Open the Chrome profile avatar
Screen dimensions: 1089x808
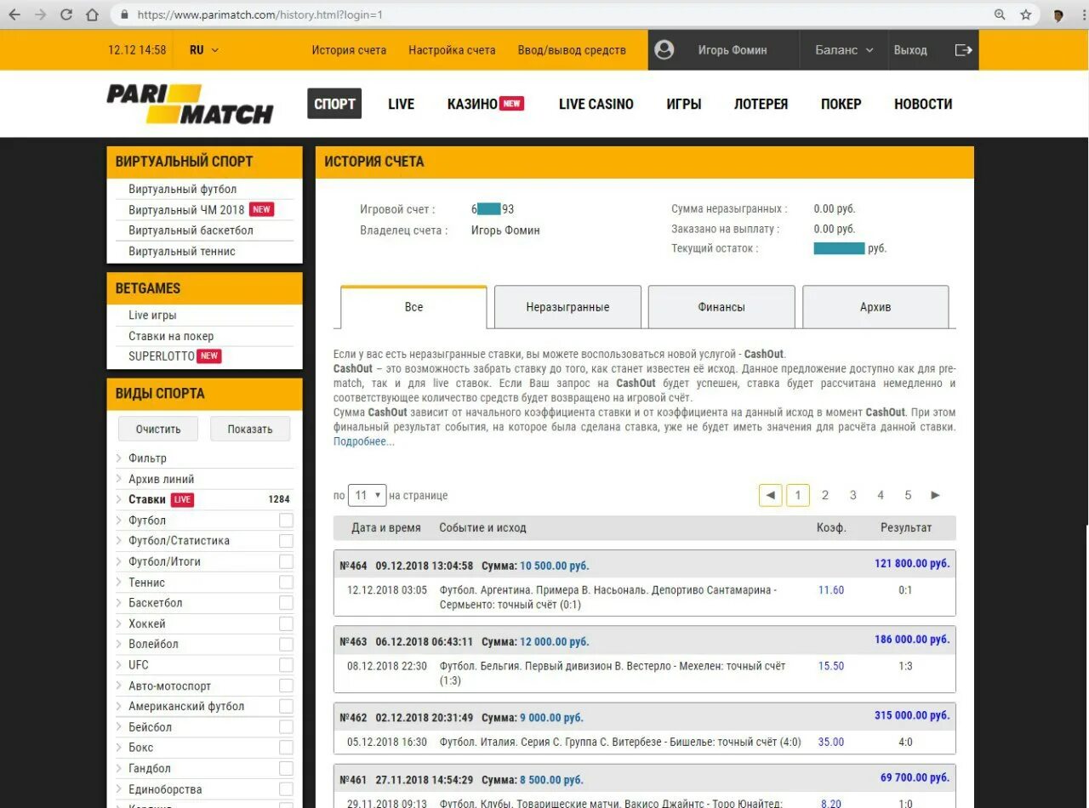click(1058, 14)
